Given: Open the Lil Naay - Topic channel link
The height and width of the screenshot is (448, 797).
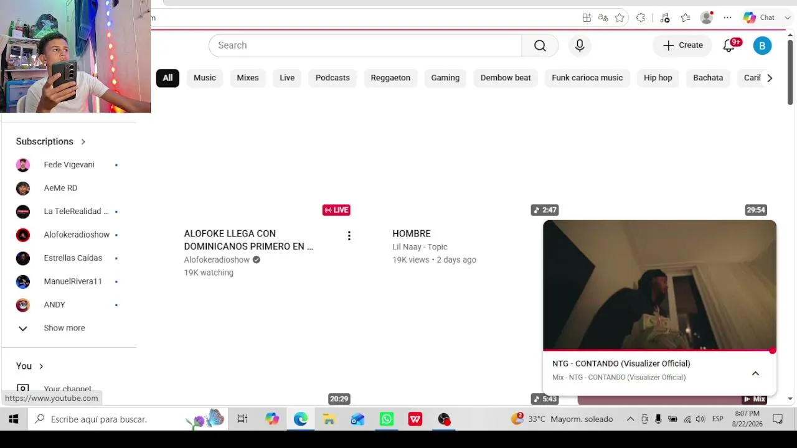Looking at the screenshot, I should [420, 247].
